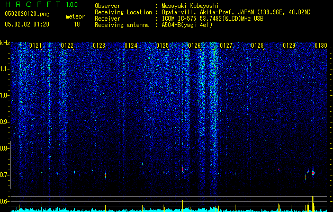The height and width of the screenshot is (212, 333).
Task: Click the date stamp 05.02.02 01:20
Action: [27, 24]
